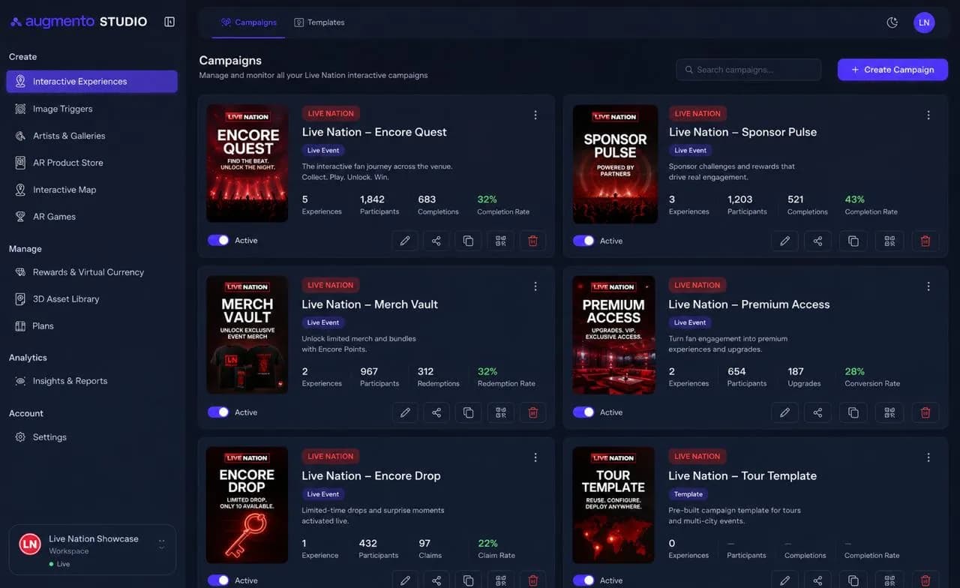Open the Tour Template poster thumbnail
This screenshot has height=588, width=960.
tap(614, 505)
